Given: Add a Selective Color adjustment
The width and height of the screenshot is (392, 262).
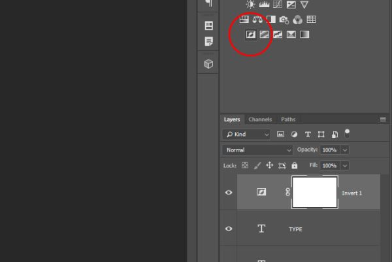Looking at the screenshot, I should 291,34.
